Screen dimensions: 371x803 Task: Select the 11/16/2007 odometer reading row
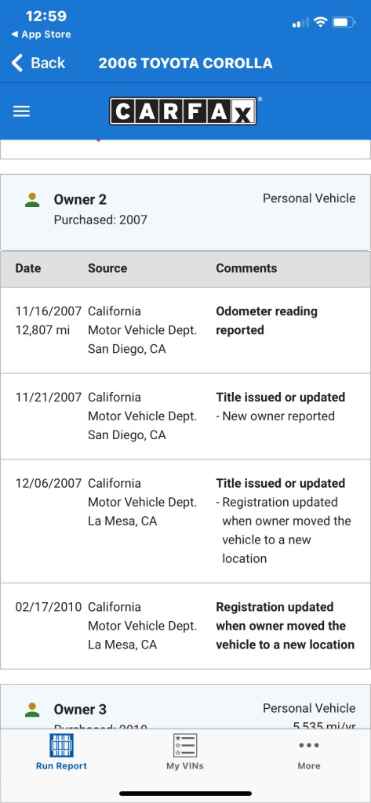[185, 330]
